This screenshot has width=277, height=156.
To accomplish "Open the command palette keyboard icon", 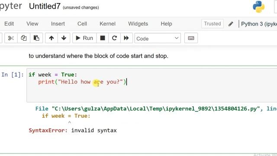I will pyautogui.click(x=191, y=38).
